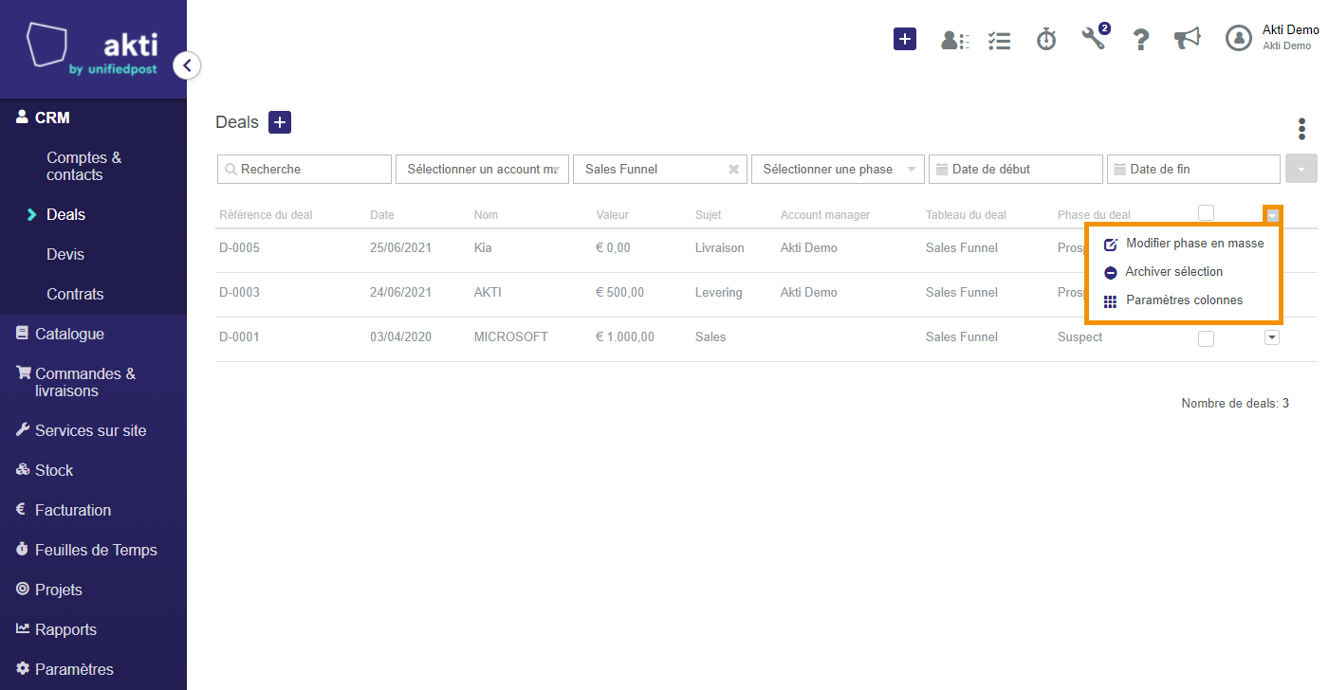Open Devis in the CRM sidebar
The image size is (1329, 690).
[x=65, y=254]
